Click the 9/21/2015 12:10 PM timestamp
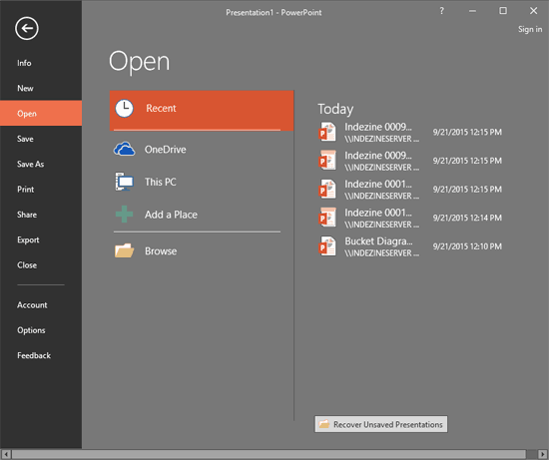 (x=467, y=246)
